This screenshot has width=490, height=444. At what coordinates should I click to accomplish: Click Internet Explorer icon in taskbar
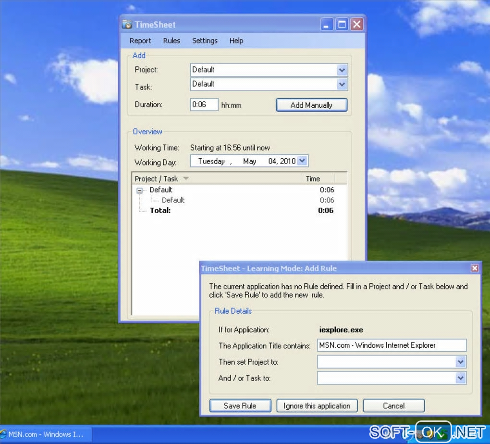[3, 434]
